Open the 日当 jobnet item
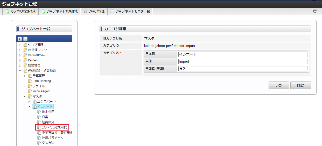 (45, 117)
